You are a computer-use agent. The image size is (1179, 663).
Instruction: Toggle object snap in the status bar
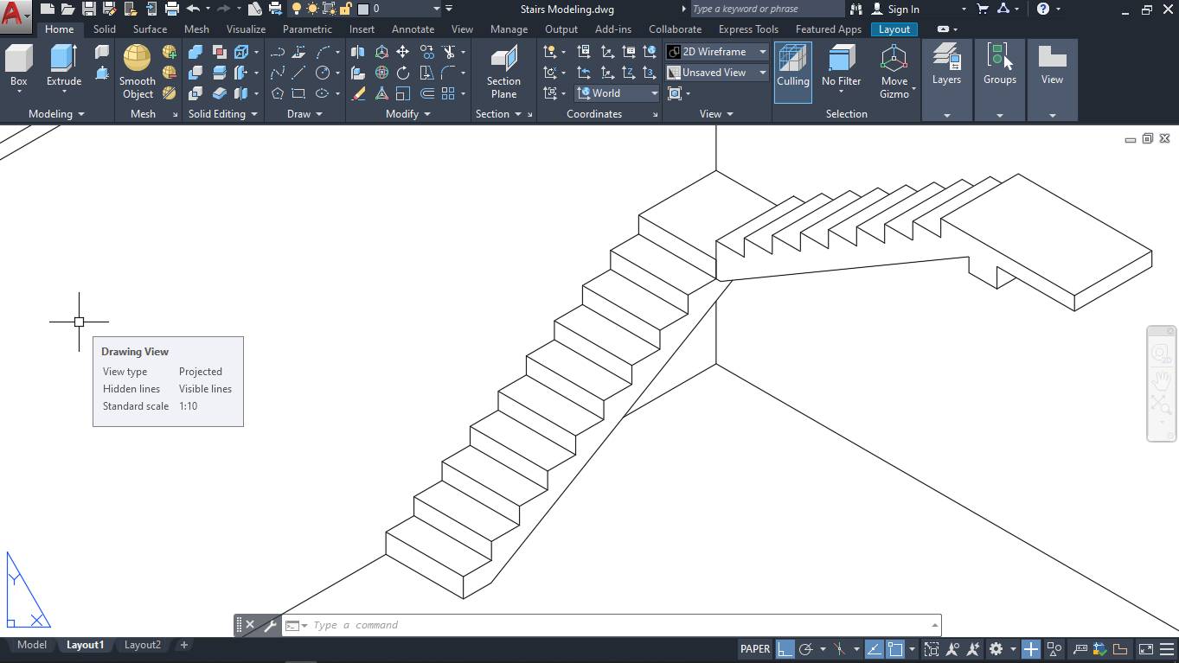pyautogui.click(x=896, y=648)
